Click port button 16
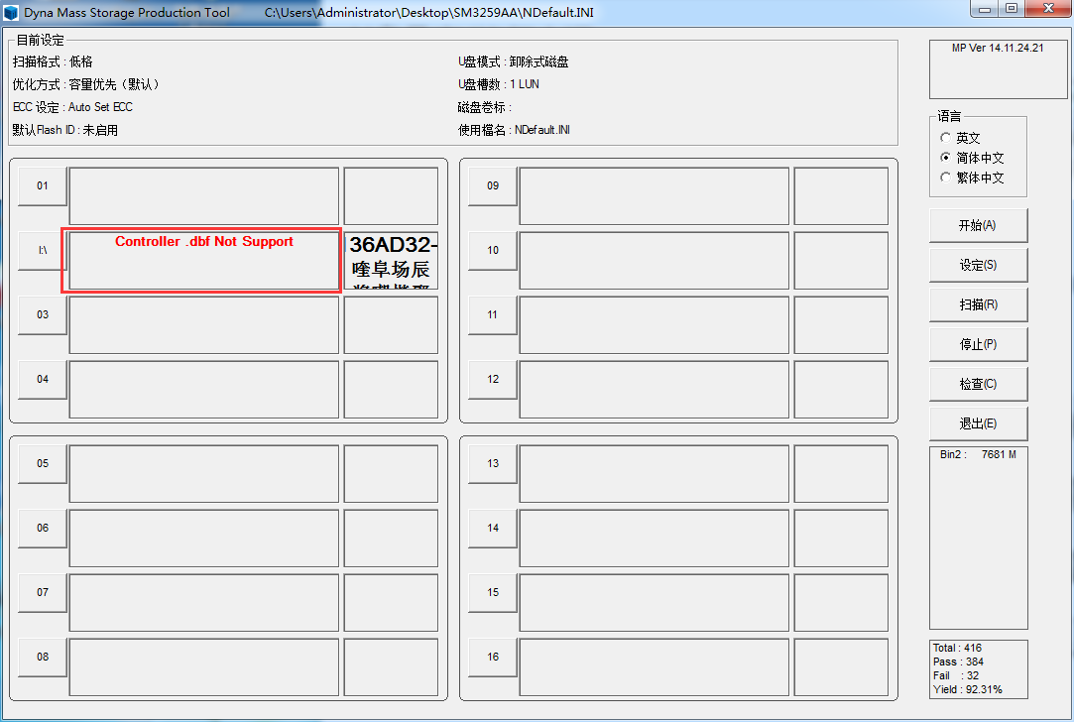The image size is (1074, 722). click(x=493, y=657)
